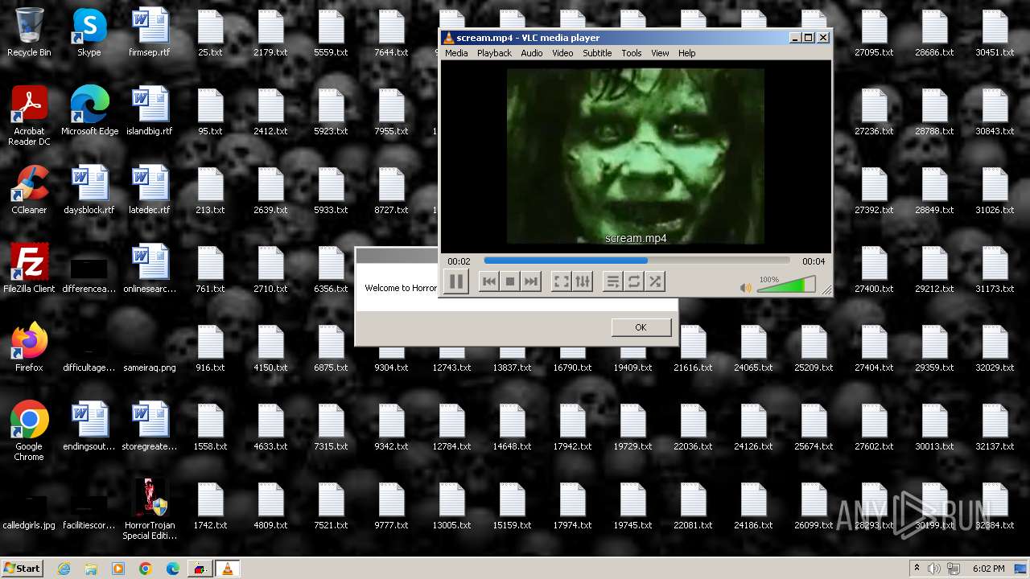Open the VLC Media menu
The image size is (1030, 579).
coord(456,53)
